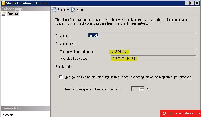The width and height of the screenshot is (201, 117).
Task: Click the database icon in title bar
Action: (x=3, y=3)
